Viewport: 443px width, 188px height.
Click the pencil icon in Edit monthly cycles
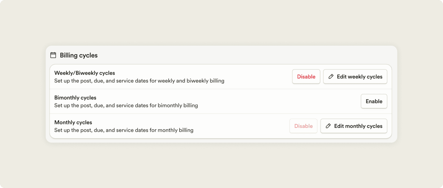click(x=328, y=126)
